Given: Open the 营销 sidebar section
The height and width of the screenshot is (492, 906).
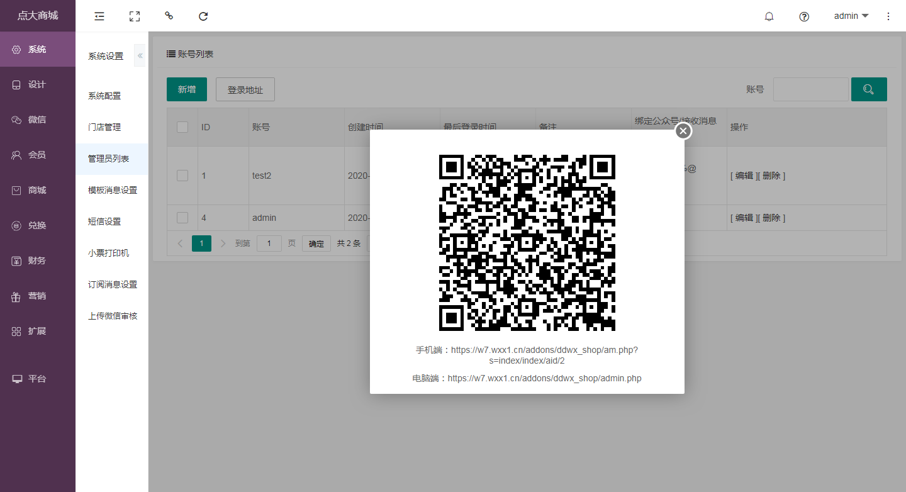Looking at the screenshot, I should point(38,296).
